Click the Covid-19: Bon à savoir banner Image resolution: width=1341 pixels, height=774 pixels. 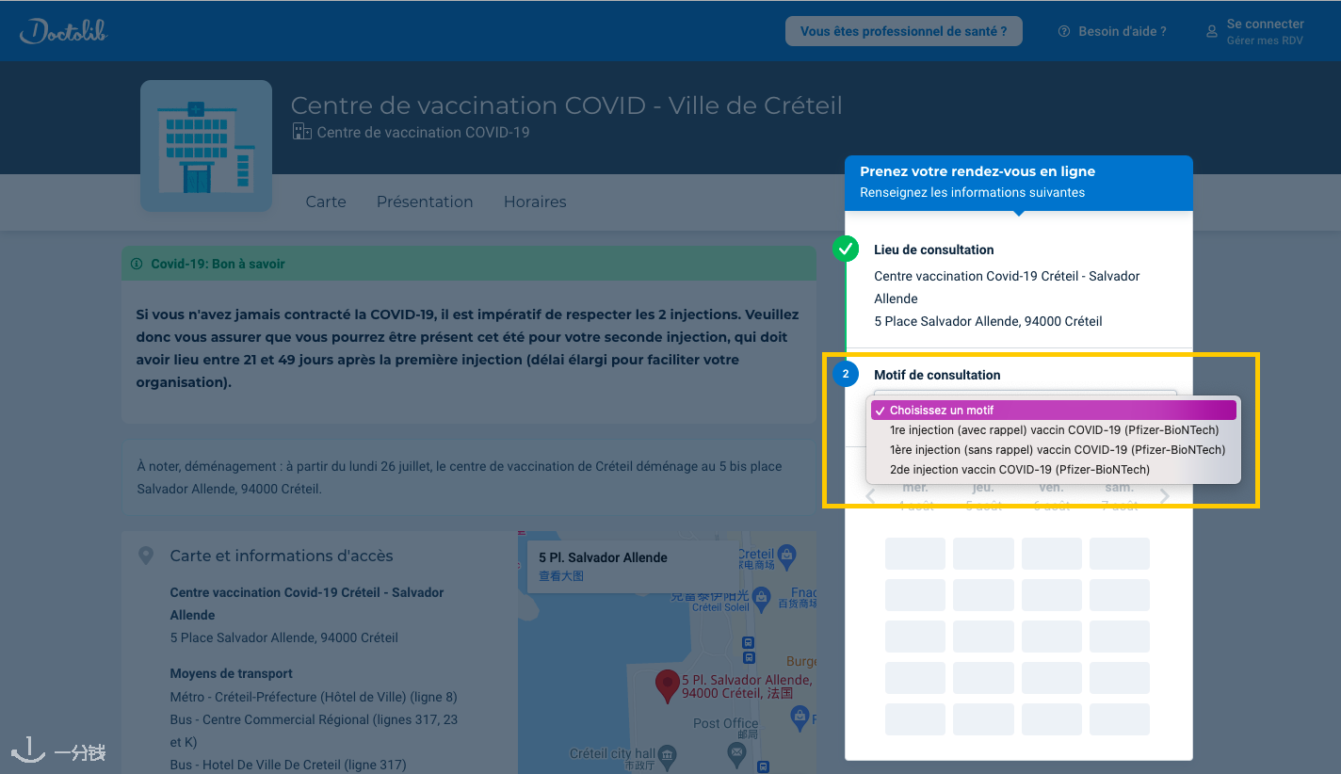pos(469,264)
